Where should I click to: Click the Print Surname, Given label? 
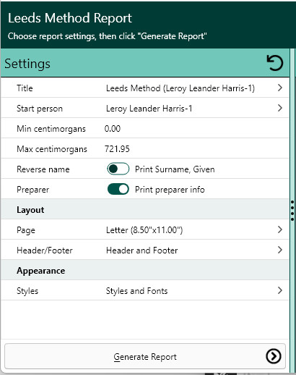point(175,169)
